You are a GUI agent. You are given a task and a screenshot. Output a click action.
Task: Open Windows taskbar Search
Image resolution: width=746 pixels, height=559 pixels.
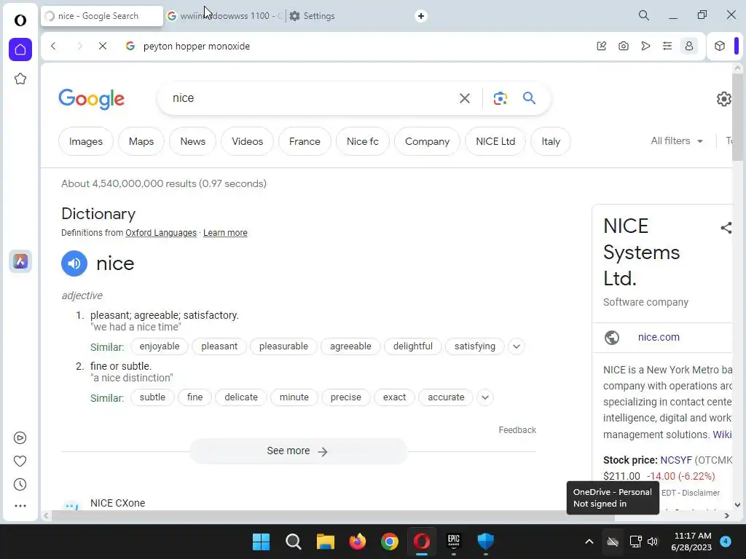point(293,542)
